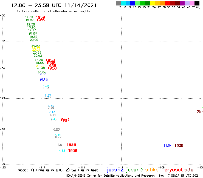Click the NOAA/NESDIS credit line

tap(110, 176)
